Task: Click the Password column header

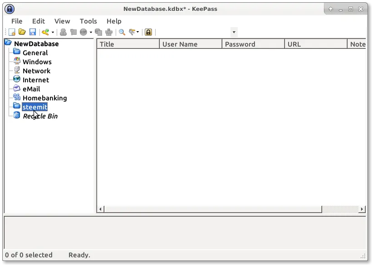Action: pyautogui.click(x=253, y=44)
